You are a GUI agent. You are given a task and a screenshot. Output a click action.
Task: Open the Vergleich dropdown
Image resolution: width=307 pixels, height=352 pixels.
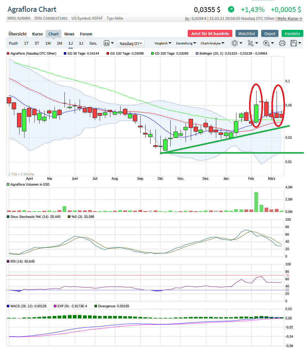tap(163, 43)
